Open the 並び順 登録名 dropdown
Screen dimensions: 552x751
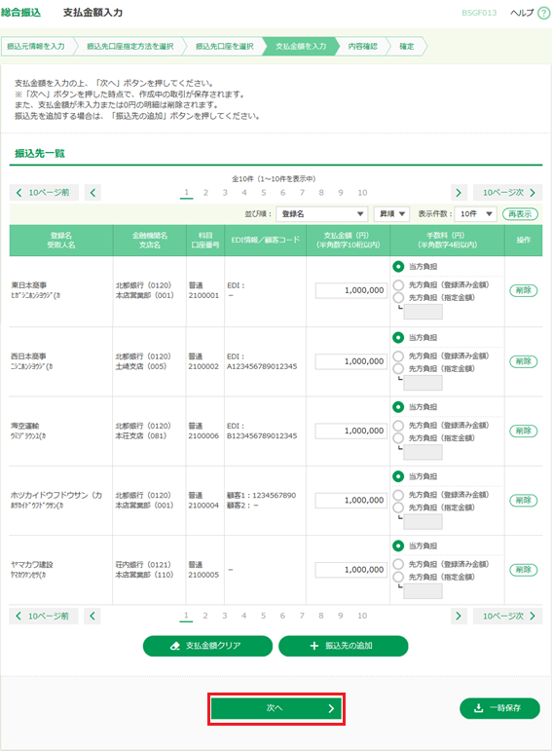coord(321,214)
